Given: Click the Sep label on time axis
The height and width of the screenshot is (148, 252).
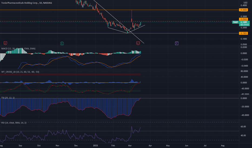Looking at the screenshot, I should tap(20, 146).
